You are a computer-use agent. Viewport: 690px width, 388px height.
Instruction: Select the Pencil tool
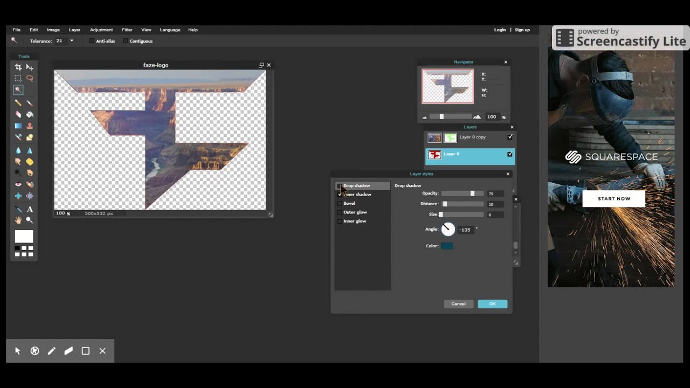pyautogui.click(x=18, y=102)
